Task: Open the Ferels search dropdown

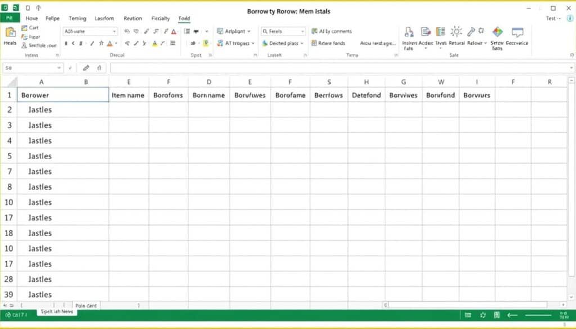Action: [302, 31]
